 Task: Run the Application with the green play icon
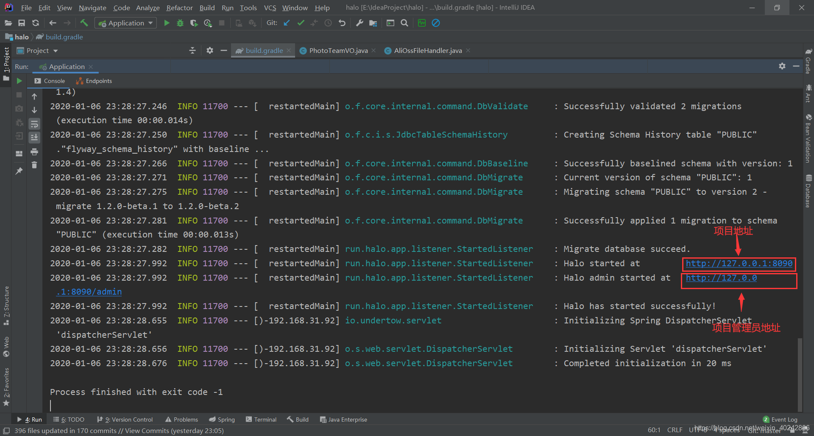[167, 23]
